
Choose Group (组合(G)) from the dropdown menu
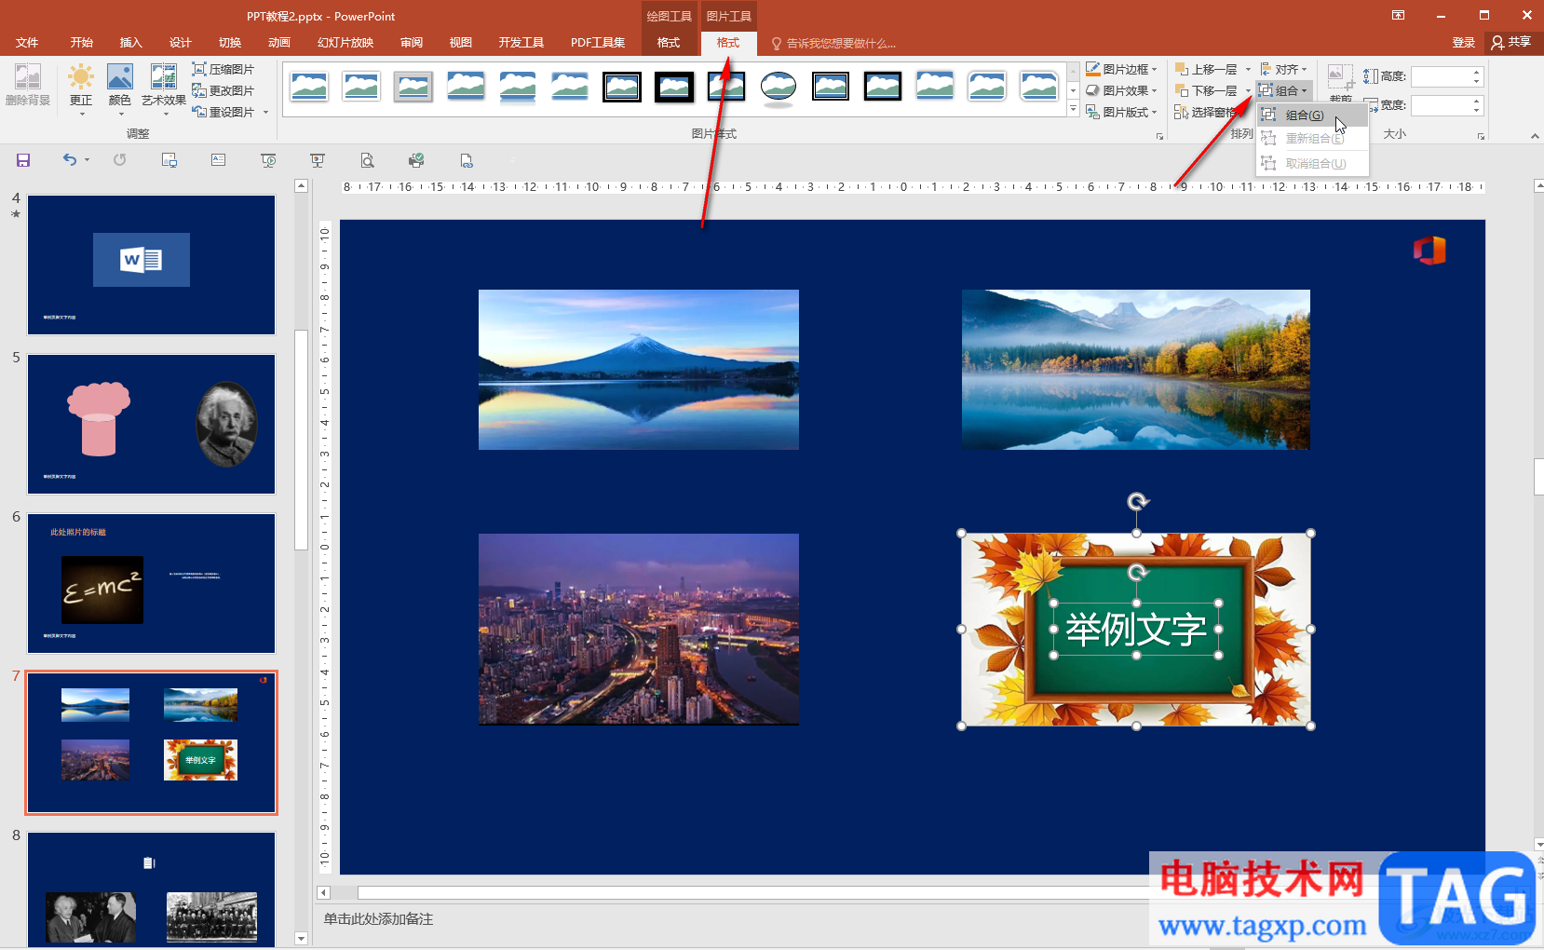[1312, 115]
